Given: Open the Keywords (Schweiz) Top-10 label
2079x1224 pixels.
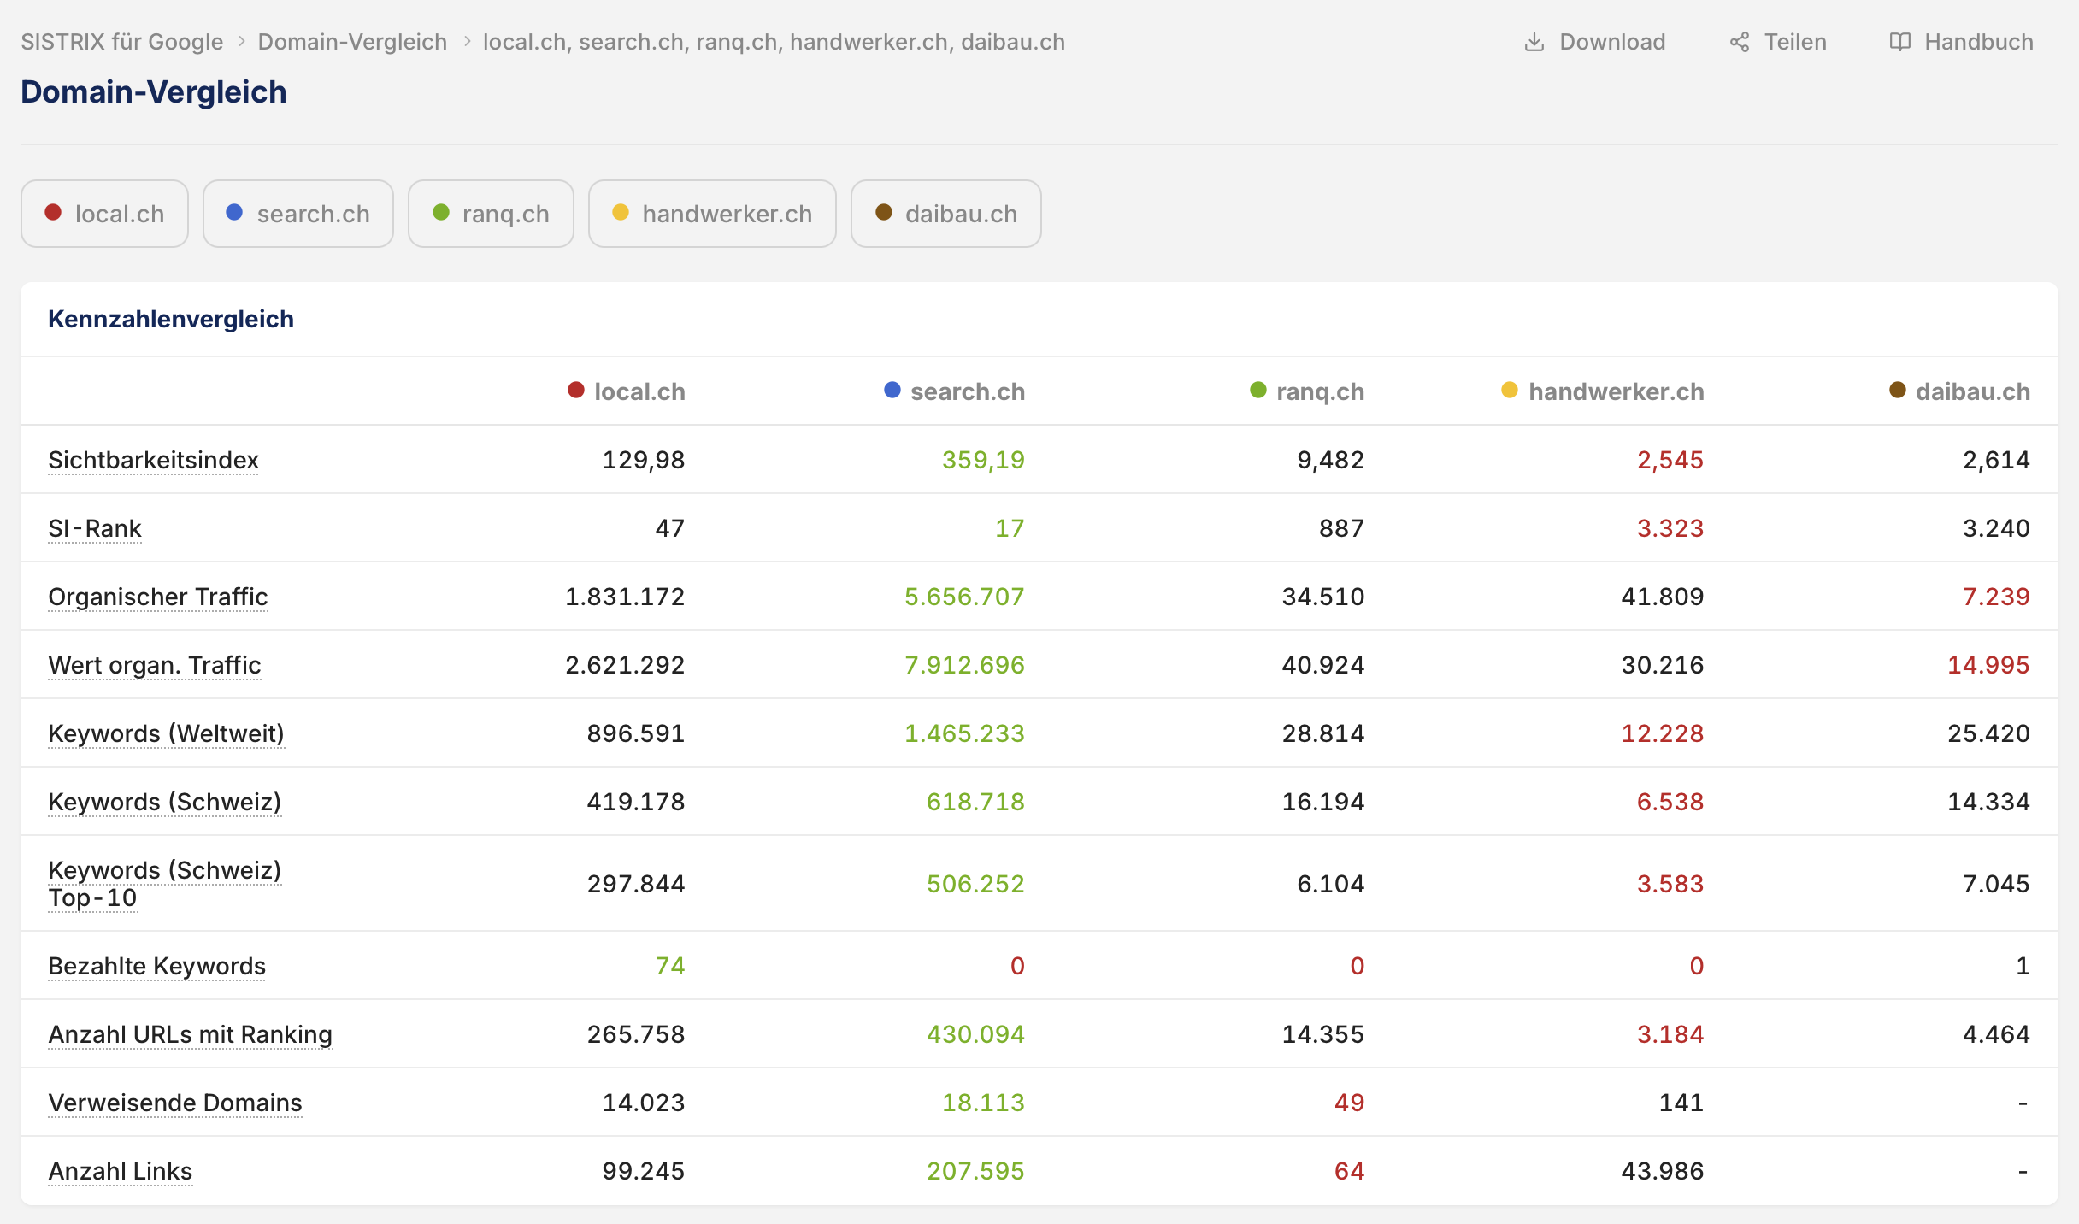Looking at the screenshot, I should tap(165, 884).
